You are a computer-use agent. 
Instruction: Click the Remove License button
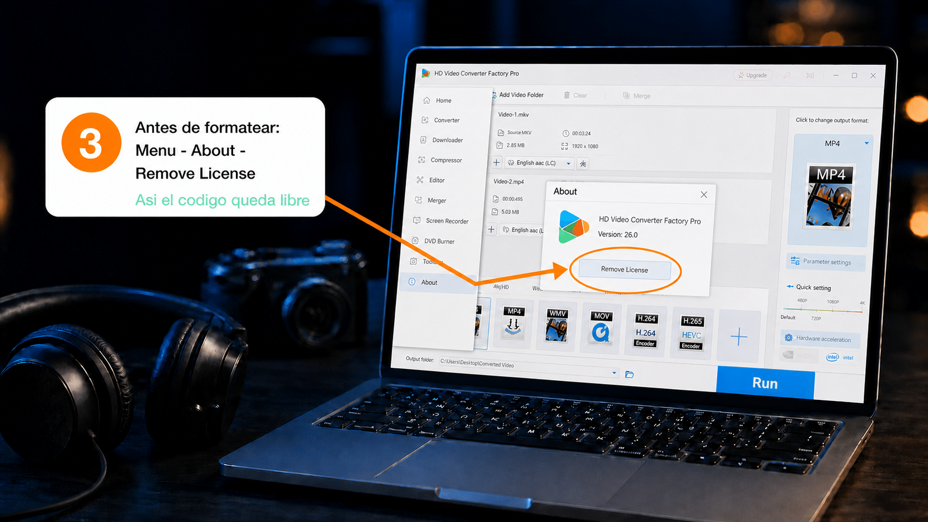point(624,270)
